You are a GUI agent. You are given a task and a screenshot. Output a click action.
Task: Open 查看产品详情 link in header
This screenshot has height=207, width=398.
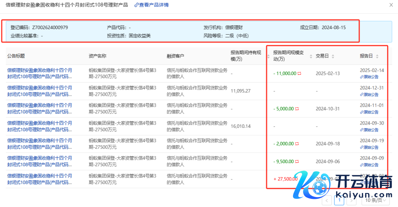click(151, 5)
